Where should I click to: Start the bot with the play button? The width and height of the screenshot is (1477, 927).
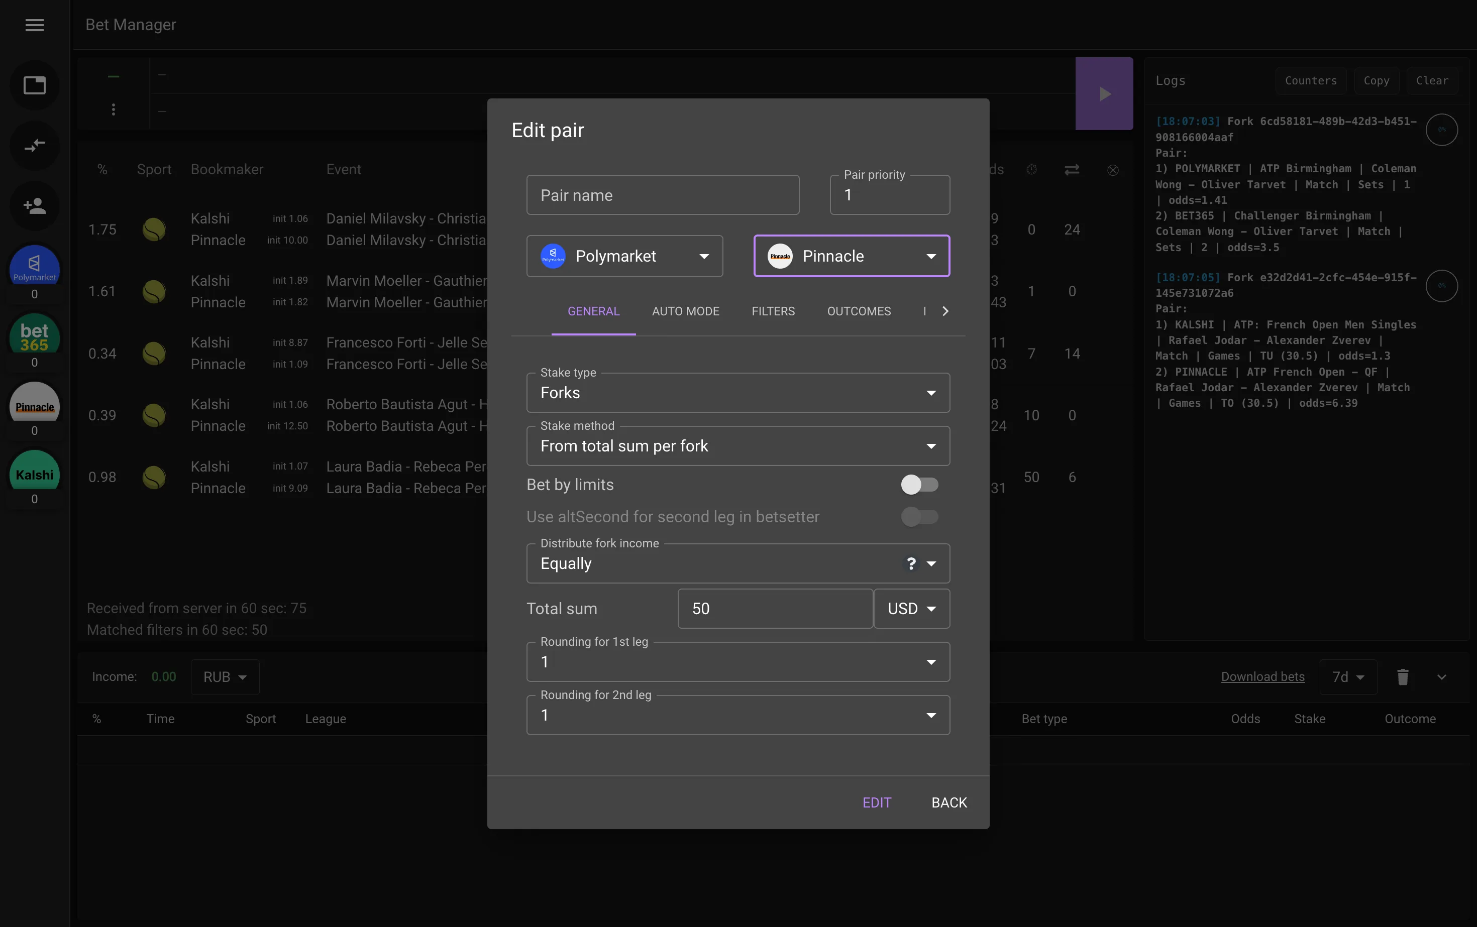click(x=1104, y=94)
